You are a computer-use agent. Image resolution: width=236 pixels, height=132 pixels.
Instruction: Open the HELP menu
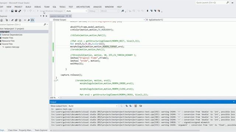[x=119, y=7]
